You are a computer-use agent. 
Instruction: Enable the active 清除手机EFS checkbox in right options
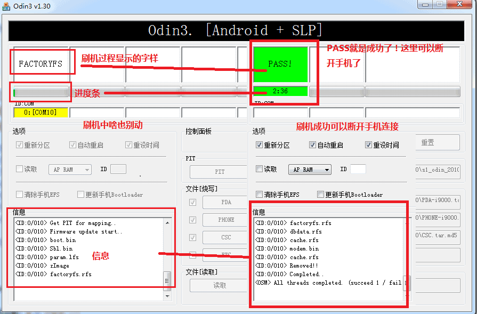coord(259,195)
